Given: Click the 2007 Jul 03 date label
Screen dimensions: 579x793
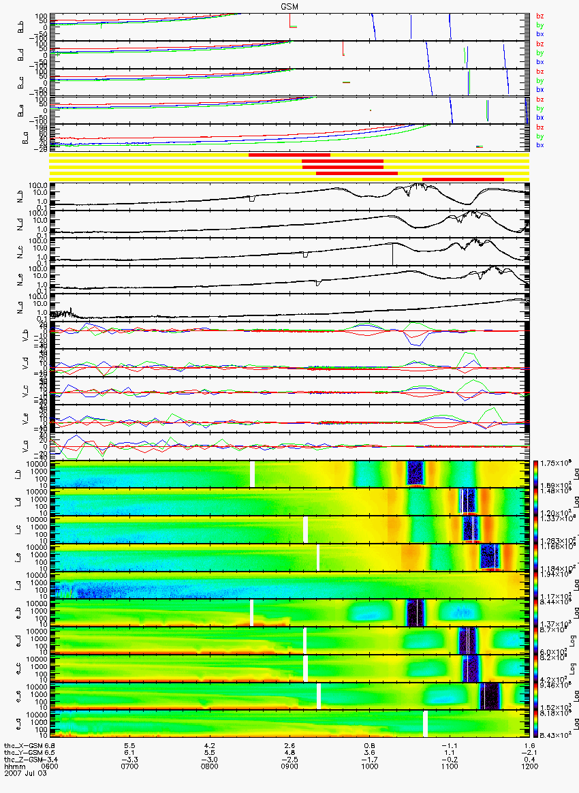Looking at the screenshot, I should coord(25,773).
